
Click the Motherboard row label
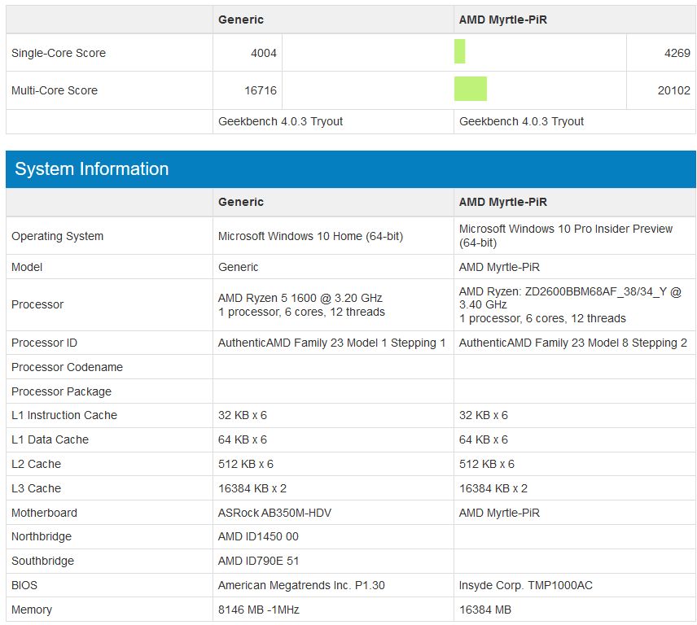pos(44,513)
